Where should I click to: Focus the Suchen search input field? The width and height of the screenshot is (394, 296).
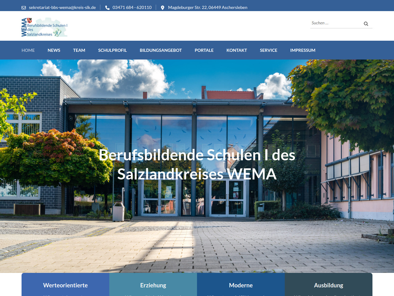[x=336, y=23]
